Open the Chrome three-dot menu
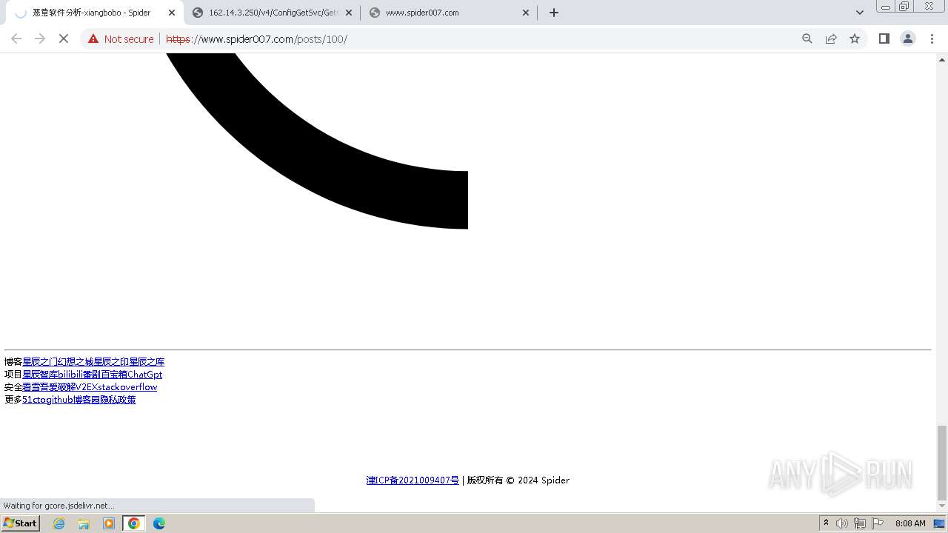 pyautogui.click(x=932, y=38)
